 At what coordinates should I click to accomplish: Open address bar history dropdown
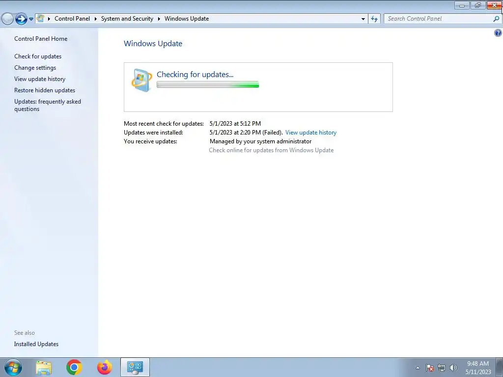pos(363,19)
